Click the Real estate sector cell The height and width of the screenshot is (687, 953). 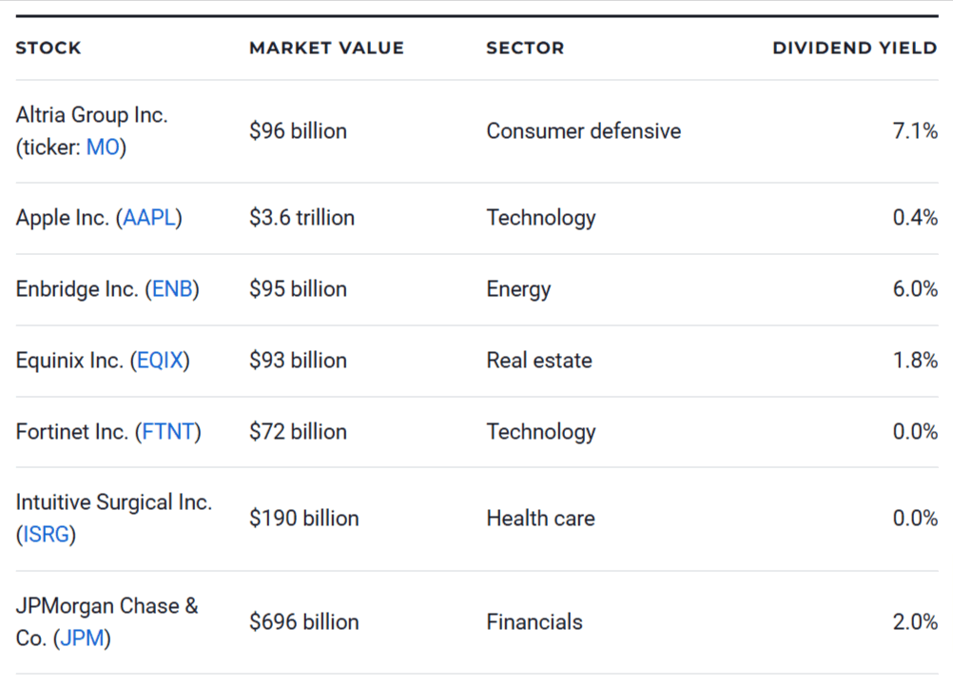pyautogui.click(x=538, y=361)
